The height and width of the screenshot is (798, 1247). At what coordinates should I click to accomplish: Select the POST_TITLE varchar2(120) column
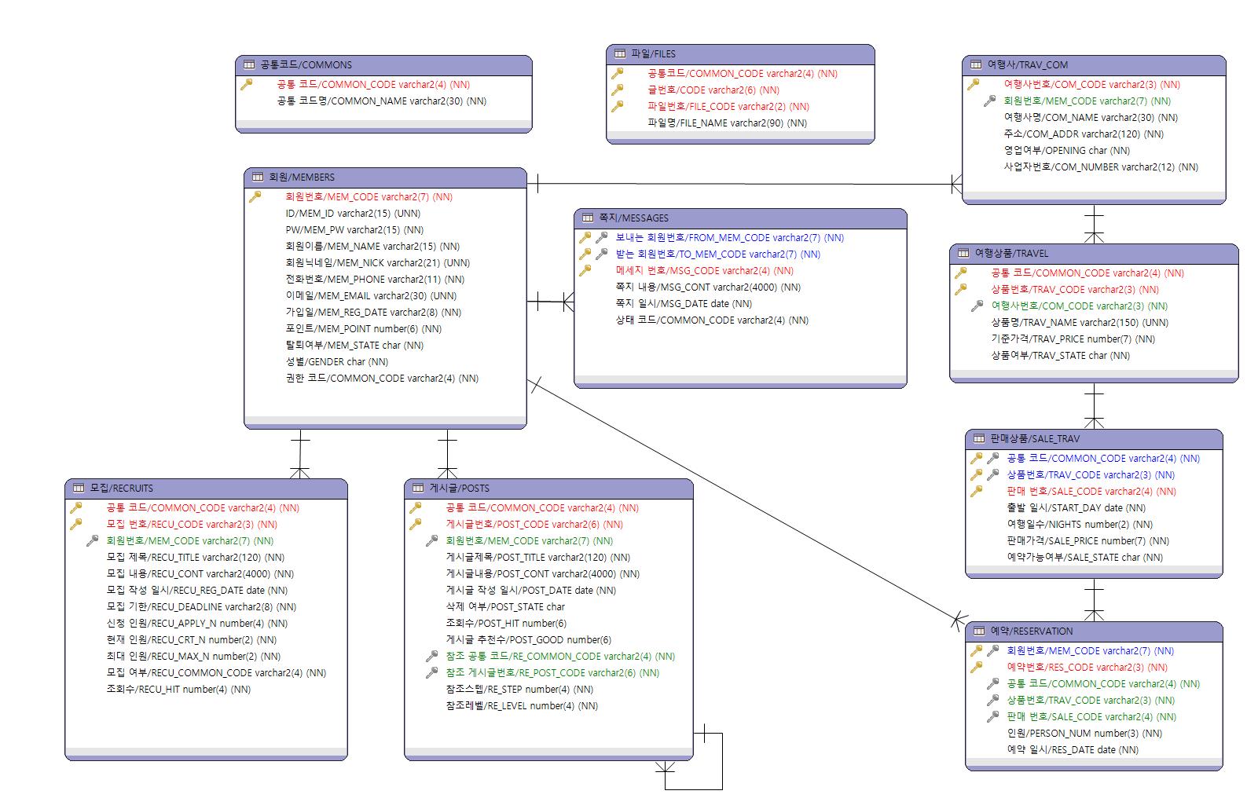[x=538, y=557]
